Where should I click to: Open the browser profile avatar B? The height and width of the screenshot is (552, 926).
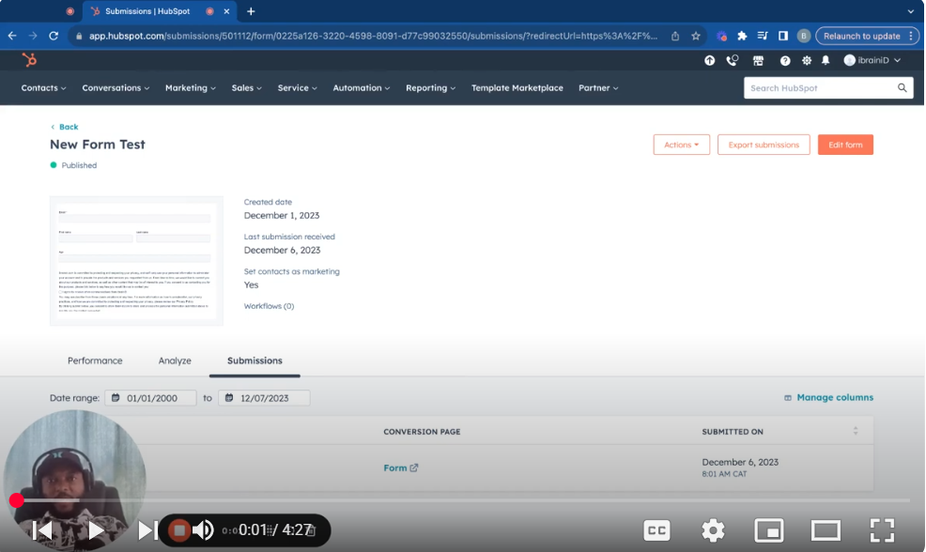(803, 36)
